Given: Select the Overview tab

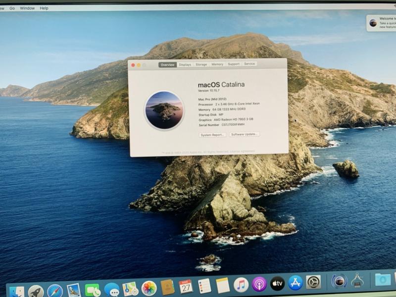Looking at the screenshot, I should click(x=167, y=65).
